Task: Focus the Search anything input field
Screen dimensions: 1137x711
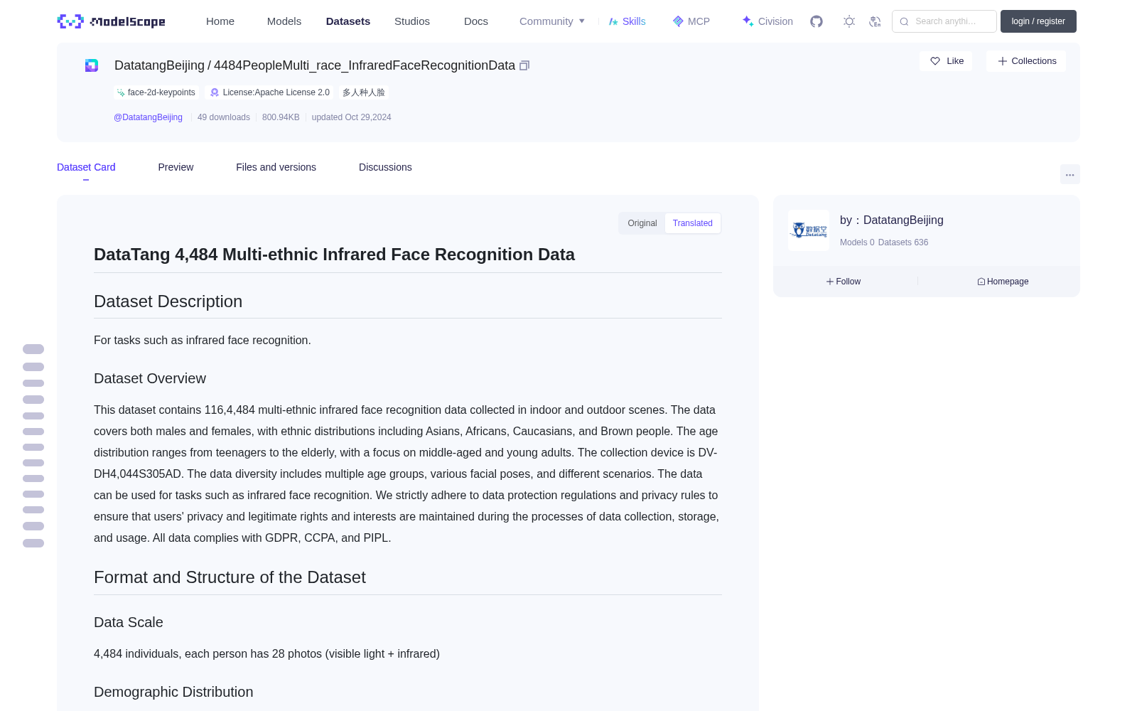Action: coord(944,21)
